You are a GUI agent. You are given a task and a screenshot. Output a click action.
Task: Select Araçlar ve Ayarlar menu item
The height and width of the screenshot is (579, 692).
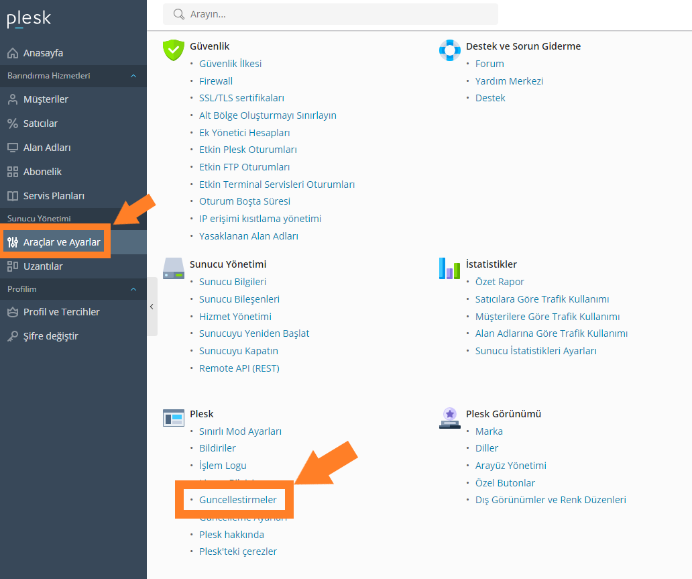click(x=62, y=242)
